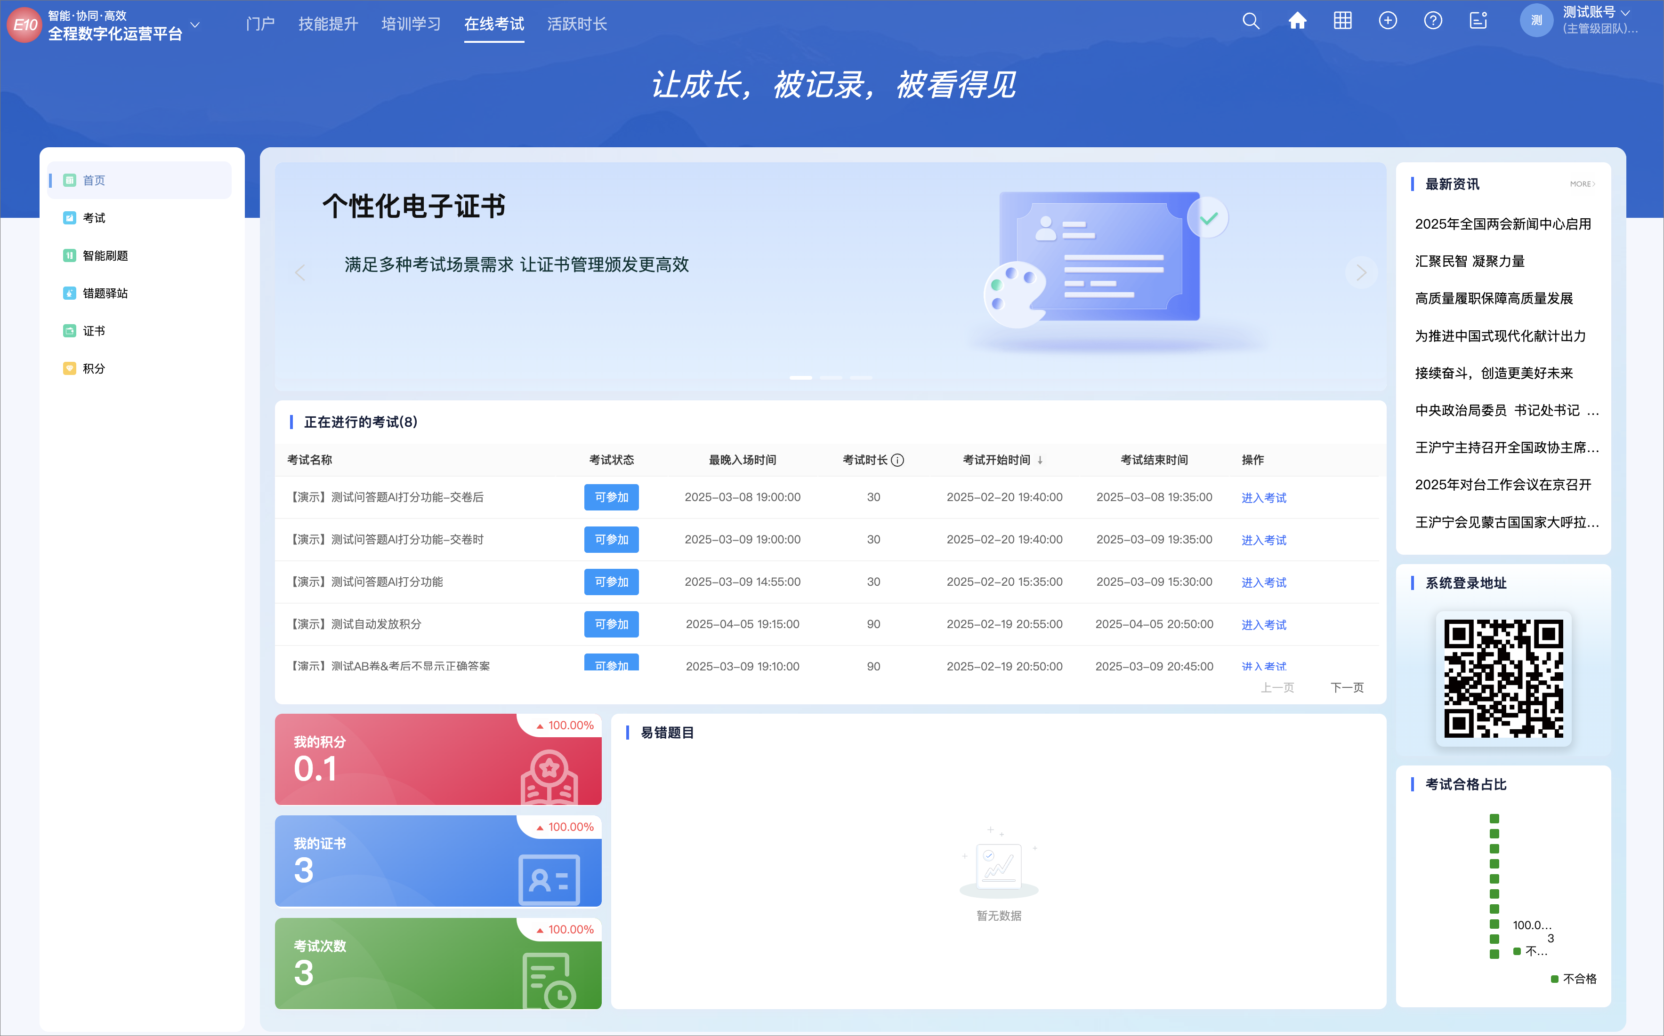Click the 证书 sidebar icon
This screenshot has height=1036, width=1664.
(69, 331)
